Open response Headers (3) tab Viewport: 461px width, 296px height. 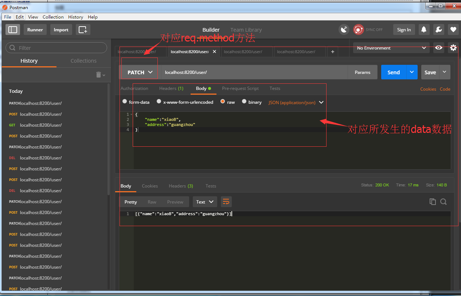[x=181, y=186]
